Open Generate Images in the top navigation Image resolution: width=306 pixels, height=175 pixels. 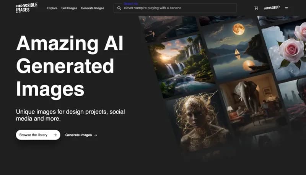93,8
